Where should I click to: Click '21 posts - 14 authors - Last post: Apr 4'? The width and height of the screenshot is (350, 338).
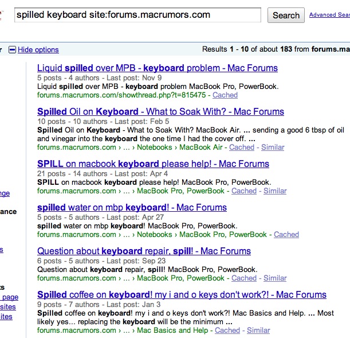pyautogui.click(x=103, y=174)
